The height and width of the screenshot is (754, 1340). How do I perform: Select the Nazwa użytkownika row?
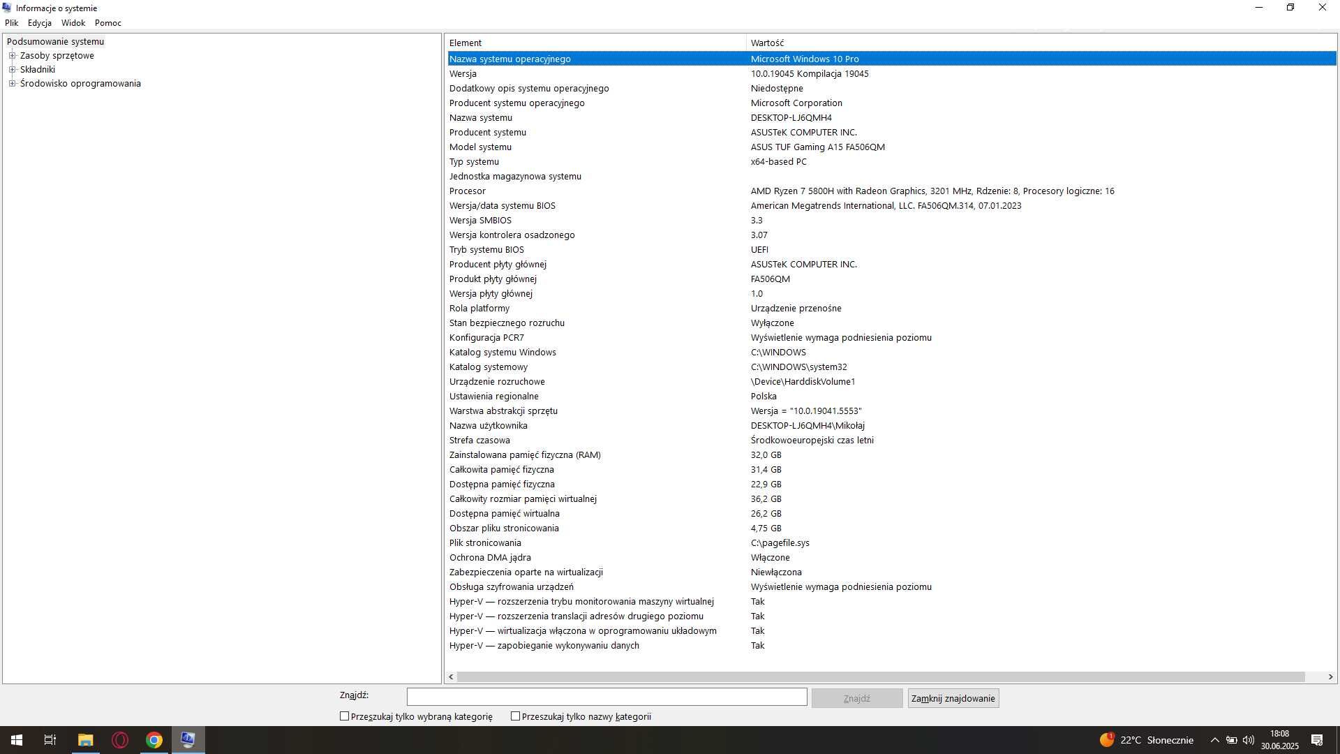891,426
